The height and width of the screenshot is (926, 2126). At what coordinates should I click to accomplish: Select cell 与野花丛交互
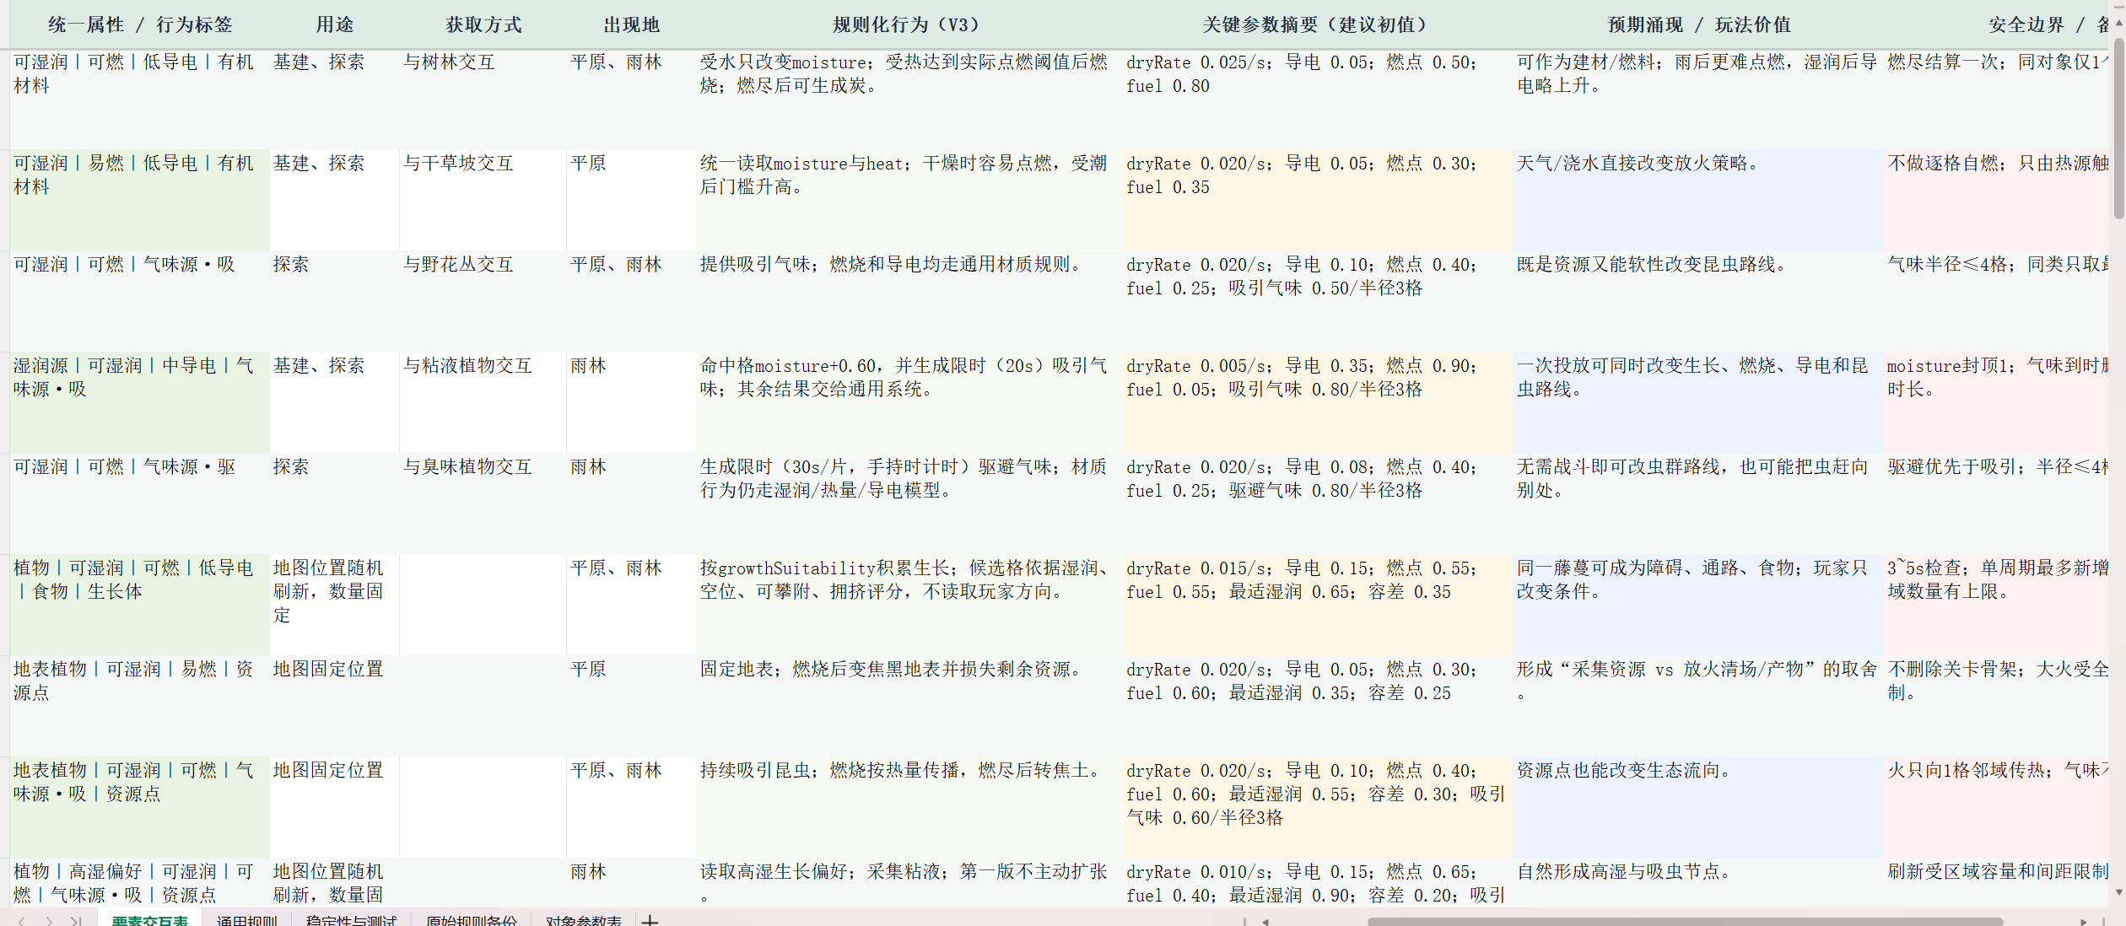pyautogui.click(x=483, y=302)
